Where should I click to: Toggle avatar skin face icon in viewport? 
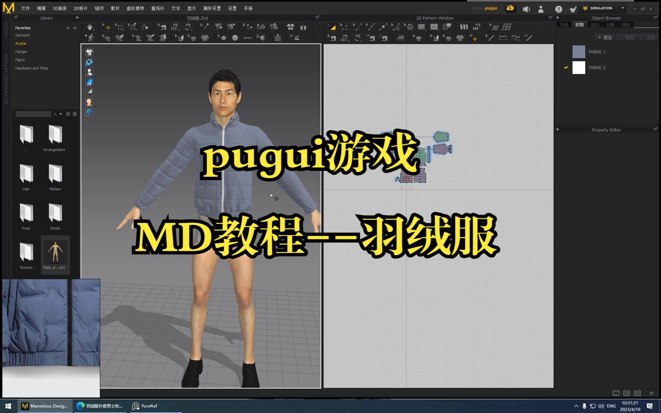[x=89, y=102]
